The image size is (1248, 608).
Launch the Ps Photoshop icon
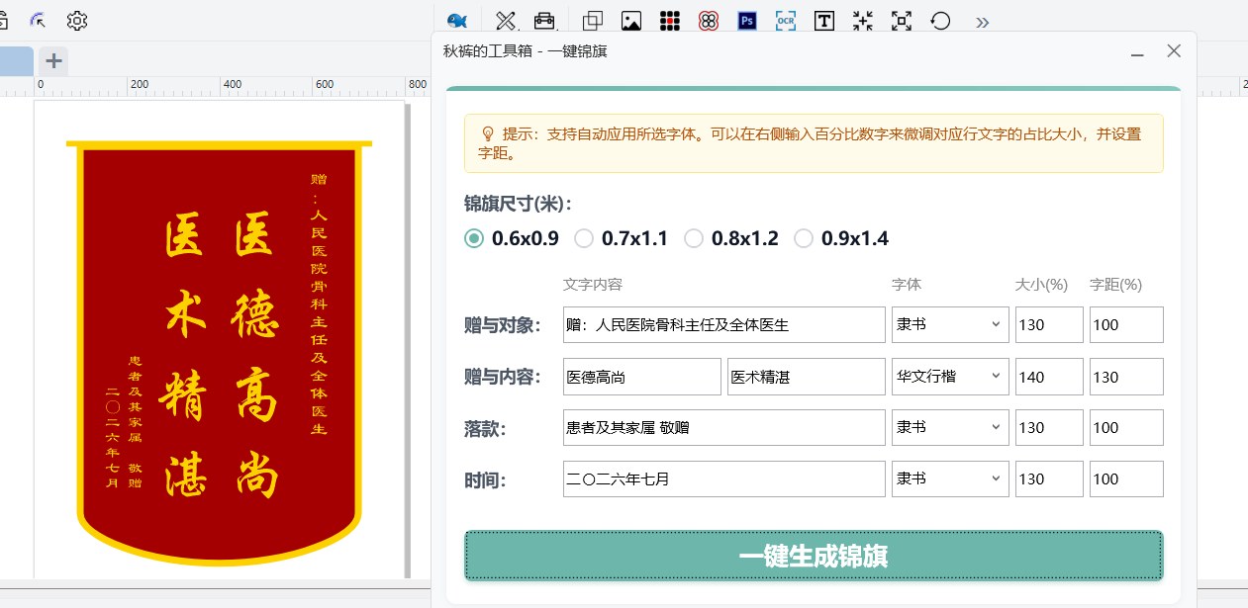pos(747,21)
